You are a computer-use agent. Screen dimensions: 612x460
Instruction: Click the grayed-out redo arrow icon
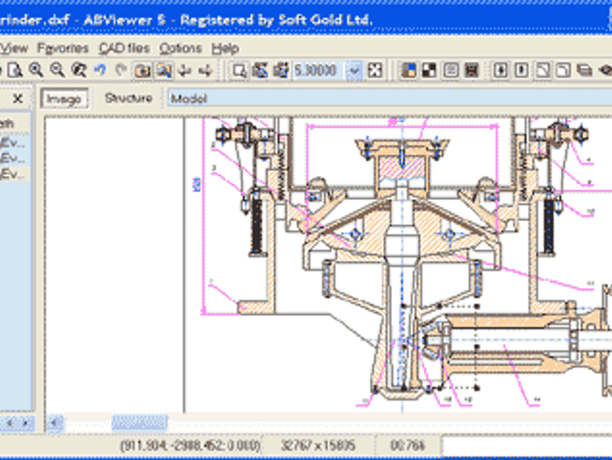pyautogui.click(x=122, y=70)
